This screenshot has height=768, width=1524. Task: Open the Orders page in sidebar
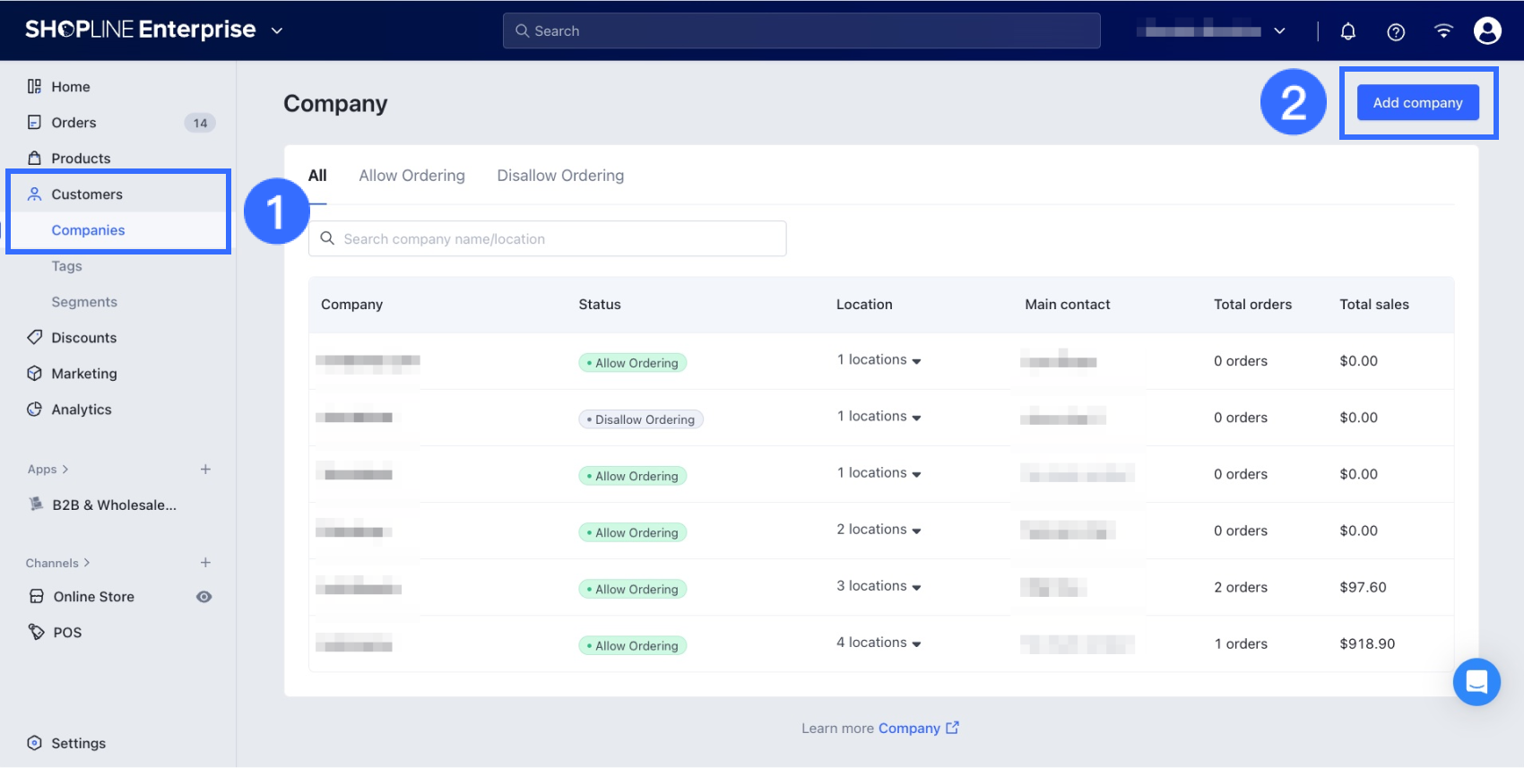click(74, 123)
